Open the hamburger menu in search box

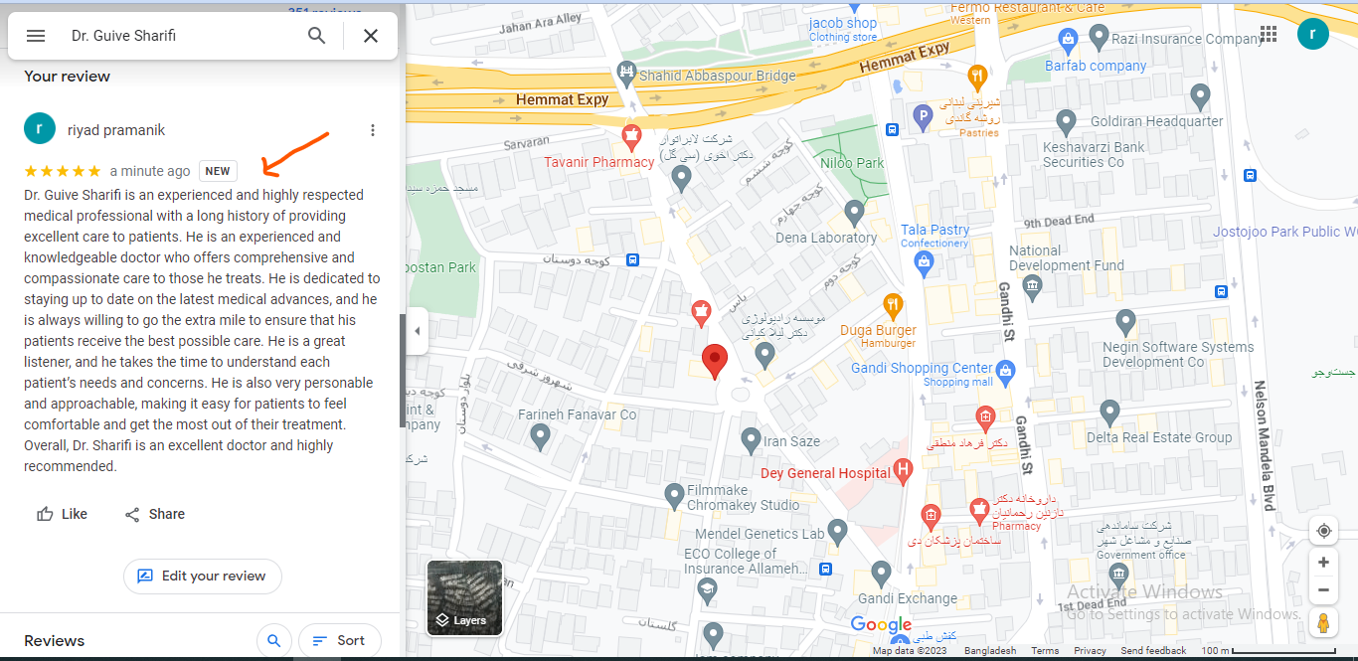pyautogui.click(x=36, y=36)
